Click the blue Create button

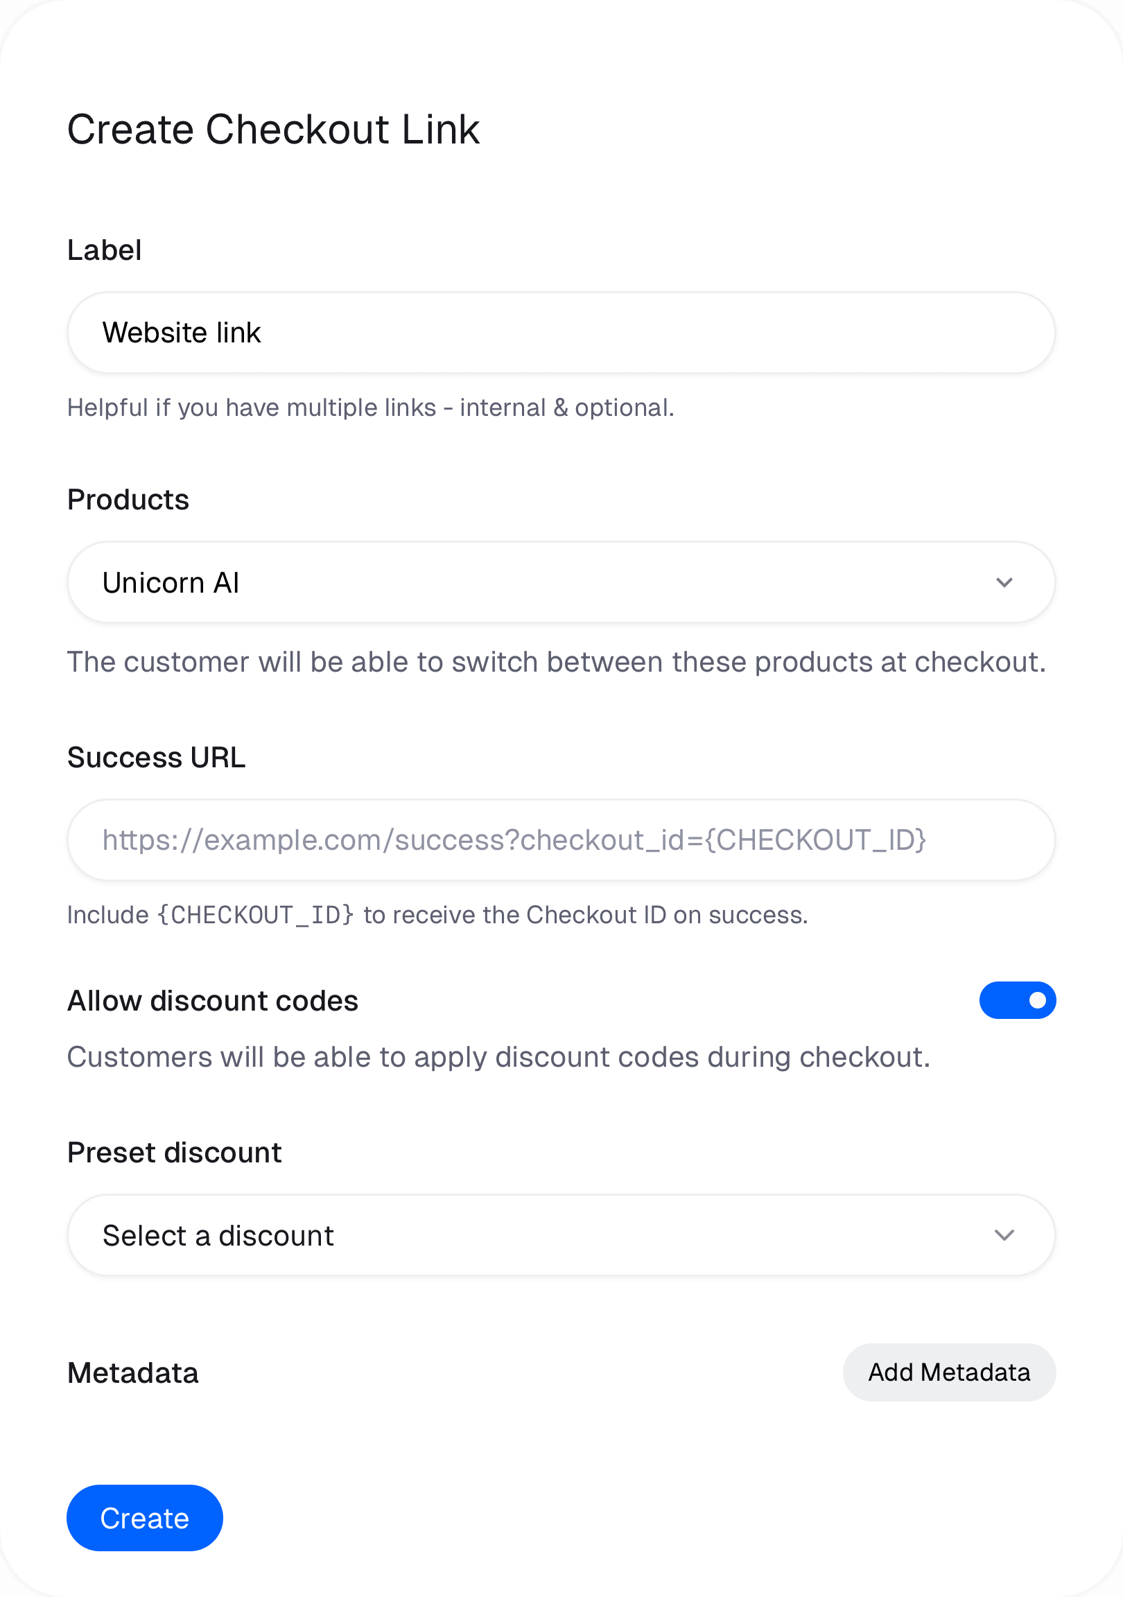tap(145, 1518)
